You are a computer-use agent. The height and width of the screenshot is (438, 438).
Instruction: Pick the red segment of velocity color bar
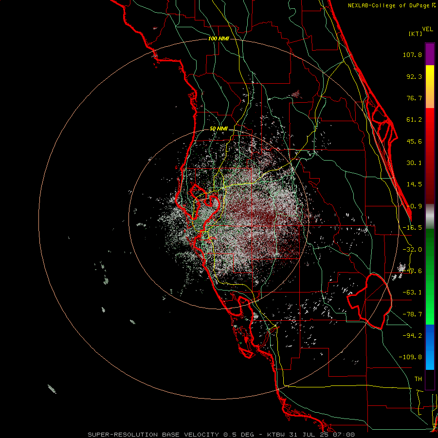pos(430,156)
